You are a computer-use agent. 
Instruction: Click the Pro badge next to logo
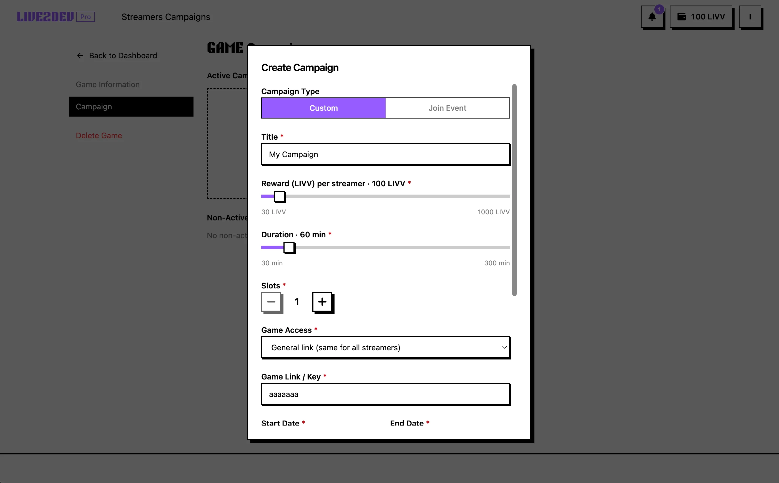[x=86, y=17]
